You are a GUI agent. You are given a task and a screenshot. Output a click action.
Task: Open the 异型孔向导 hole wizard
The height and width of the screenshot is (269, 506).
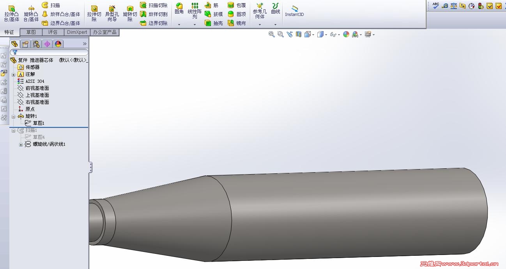tap(112, 14)
